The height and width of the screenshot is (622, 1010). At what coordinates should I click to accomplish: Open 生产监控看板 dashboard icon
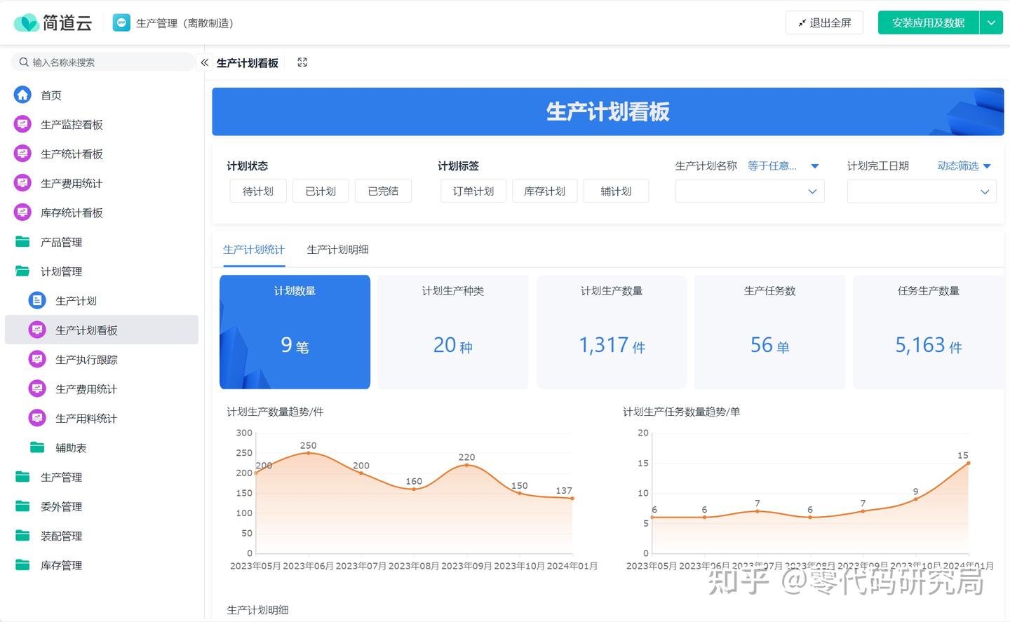tap(22, 124)
